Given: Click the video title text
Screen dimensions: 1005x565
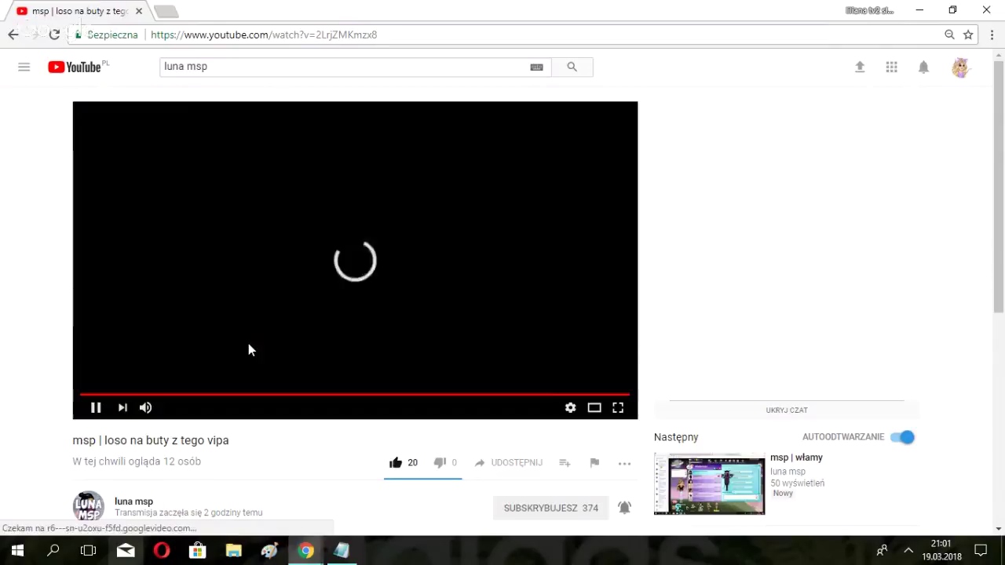Looking at the screenshot, I should [x=151, y=440].
